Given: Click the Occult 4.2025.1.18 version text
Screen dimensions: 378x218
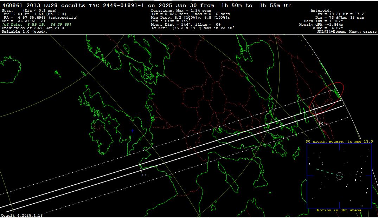Looking at the screenshot, I should [x=22, y=215].
